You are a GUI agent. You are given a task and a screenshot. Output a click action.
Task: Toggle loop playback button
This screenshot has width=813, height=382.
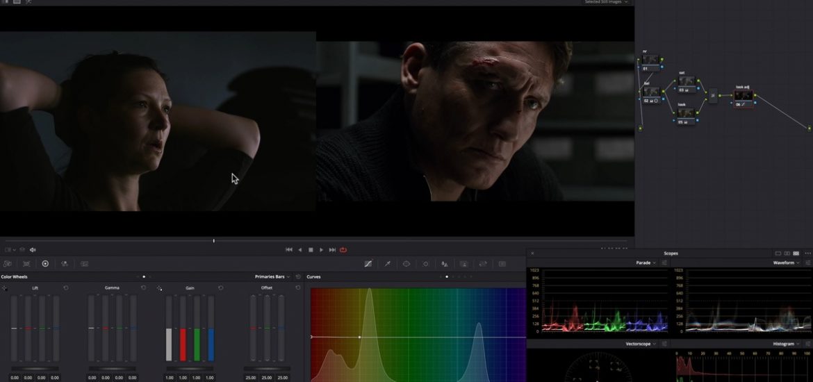point(343,250)
